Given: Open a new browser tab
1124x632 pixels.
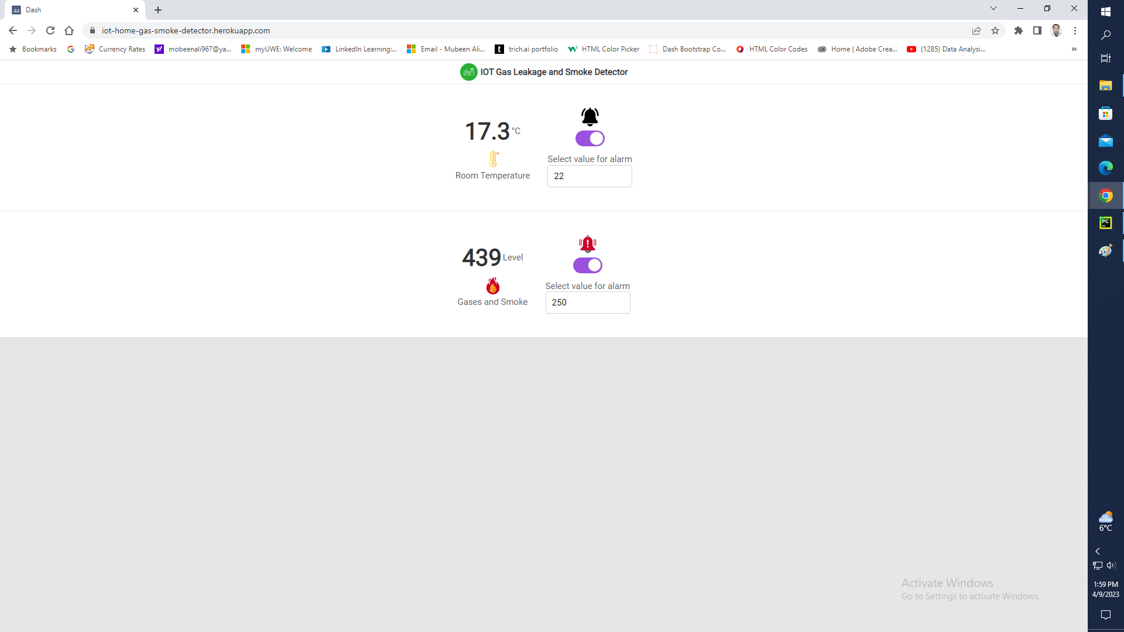Looking at the screenshot, I should tap(158, 10).
